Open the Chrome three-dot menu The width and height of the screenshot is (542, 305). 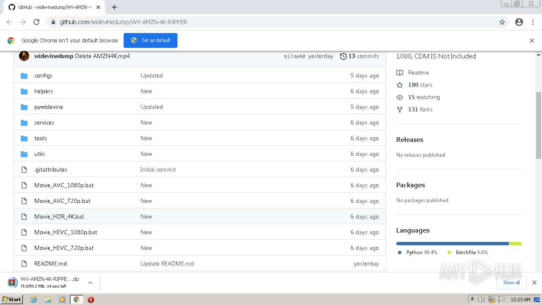[x=533, y=22]
